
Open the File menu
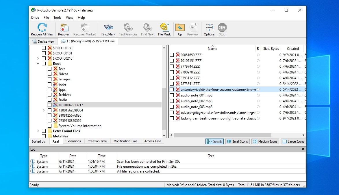(x=46, y=18)
